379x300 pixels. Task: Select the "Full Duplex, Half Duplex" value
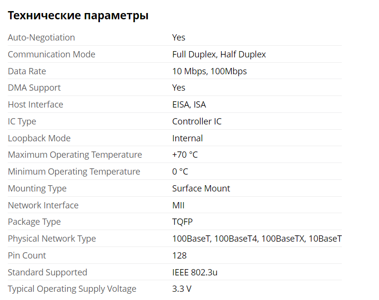[219, 55]
